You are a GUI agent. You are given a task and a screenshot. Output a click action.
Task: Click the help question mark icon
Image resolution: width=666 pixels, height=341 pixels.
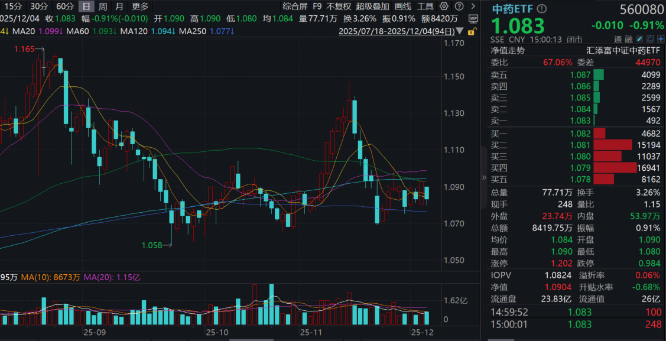[460, 7]
